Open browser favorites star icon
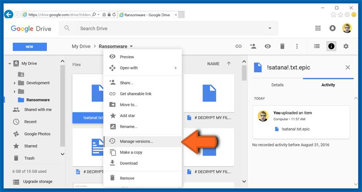The width and height of the screenshot is (362, 192). (340, 15)
